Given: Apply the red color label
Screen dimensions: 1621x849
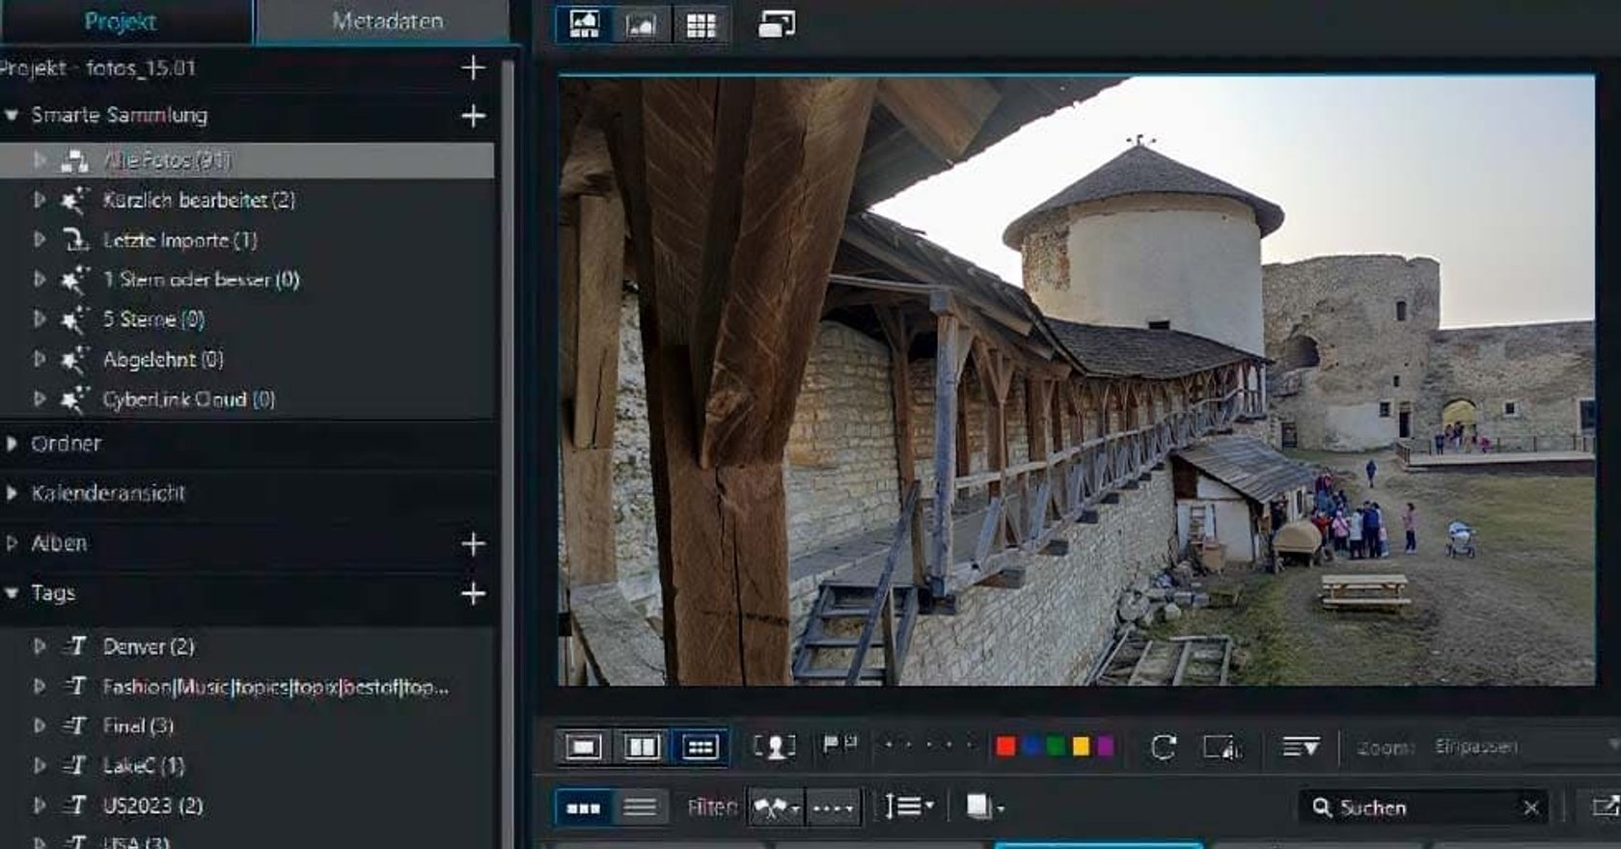Looking at the screenshot, I should [x=1005, y=746].
